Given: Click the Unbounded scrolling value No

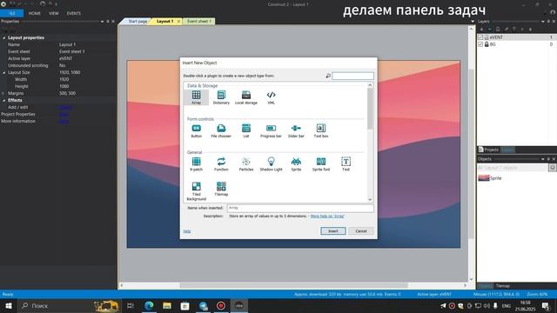Looking at the screenshot, I should [62, 65].
